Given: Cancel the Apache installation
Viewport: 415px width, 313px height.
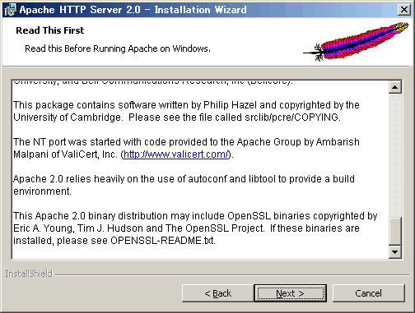Looking at the screenshot, I should coord(369,293).
